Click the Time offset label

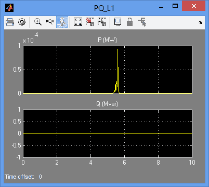click(19, 177)
